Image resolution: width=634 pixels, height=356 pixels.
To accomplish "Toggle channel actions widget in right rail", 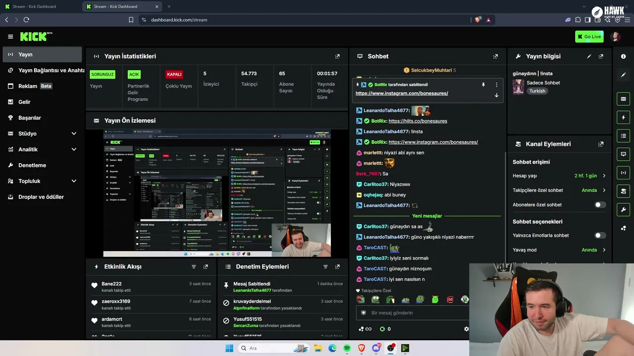I will tap(623, 191).
